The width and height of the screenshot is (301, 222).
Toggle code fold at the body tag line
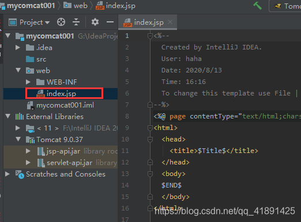click(x=150, y=174)
